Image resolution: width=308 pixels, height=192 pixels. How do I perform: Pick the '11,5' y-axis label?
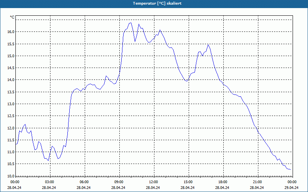coord(11,140)
